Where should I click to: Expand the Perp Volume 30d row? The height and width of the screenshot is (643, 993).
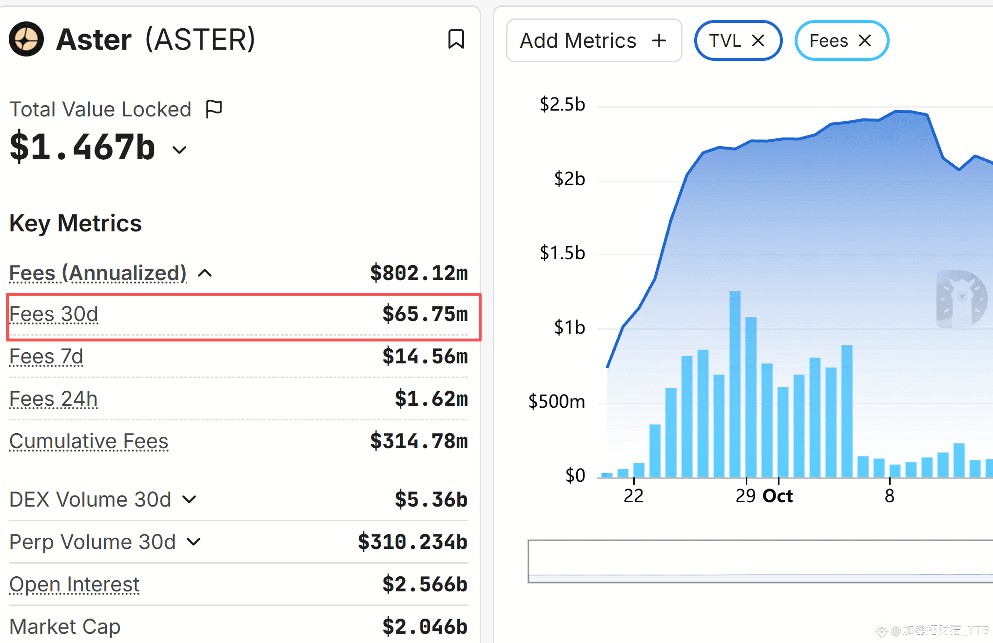click(x=194, y=542)
